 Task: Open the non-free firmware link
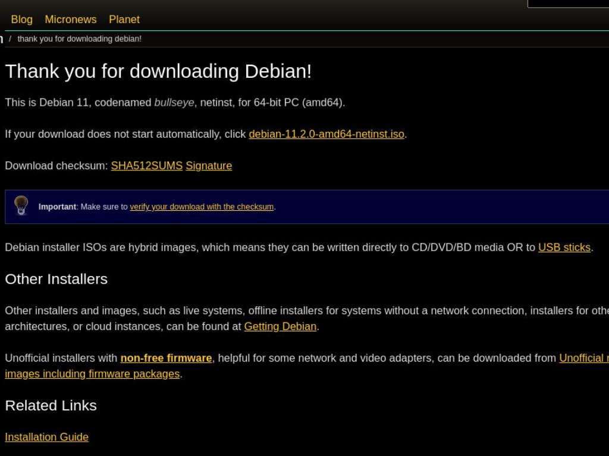[167, 358]
